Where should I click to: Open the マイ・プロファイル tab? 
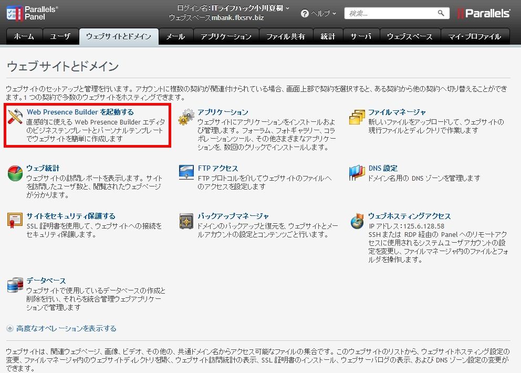pyautogui.click(x=475, y=36)
